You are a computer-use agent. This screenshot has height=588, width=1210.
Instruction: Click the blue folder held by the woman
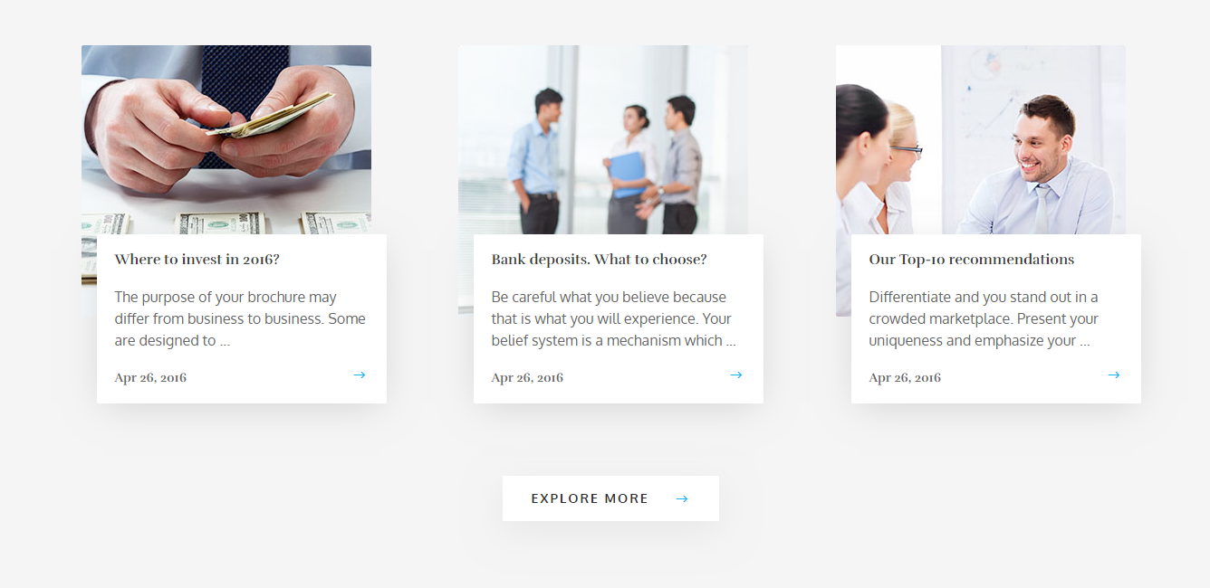627,175
